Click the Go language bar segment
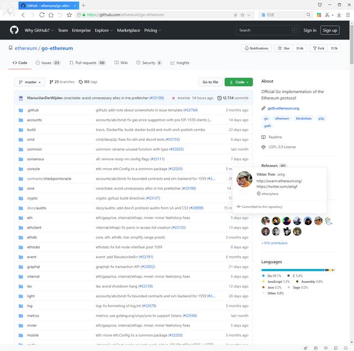 click(293, 270)
